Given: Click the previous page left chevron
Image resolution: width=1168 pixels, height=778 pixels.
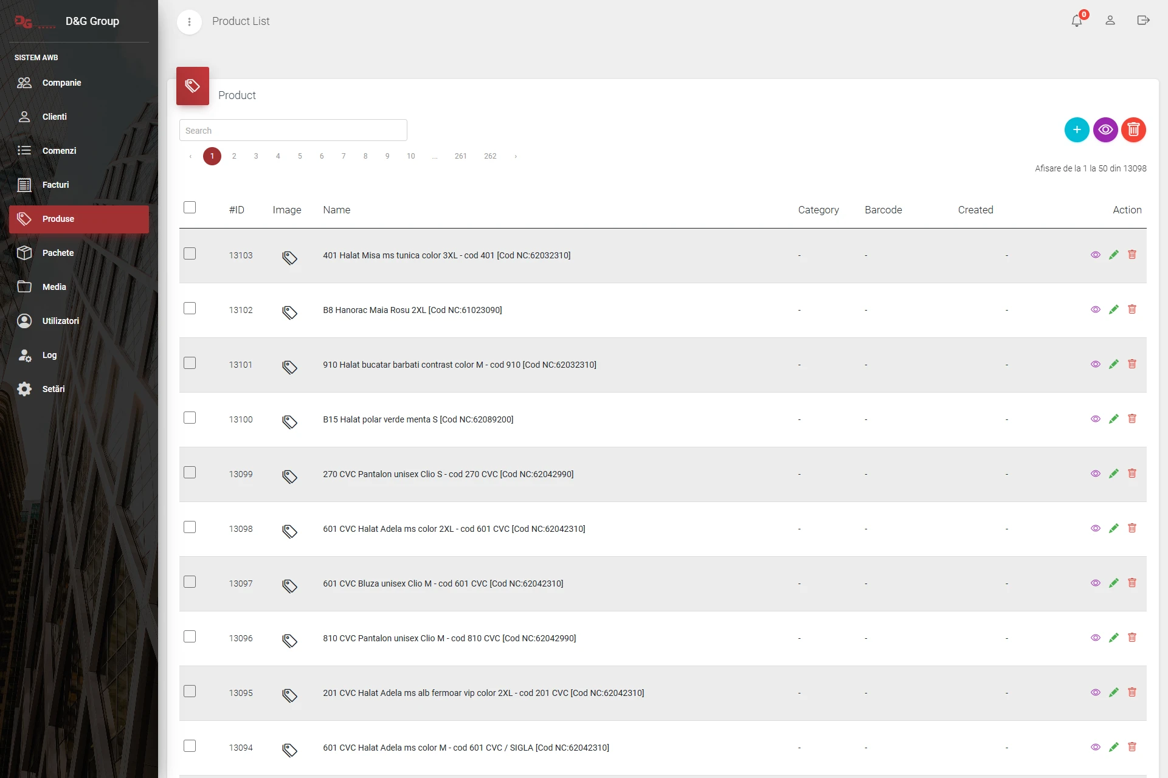Looking at the screenshot, I should 190,156.
